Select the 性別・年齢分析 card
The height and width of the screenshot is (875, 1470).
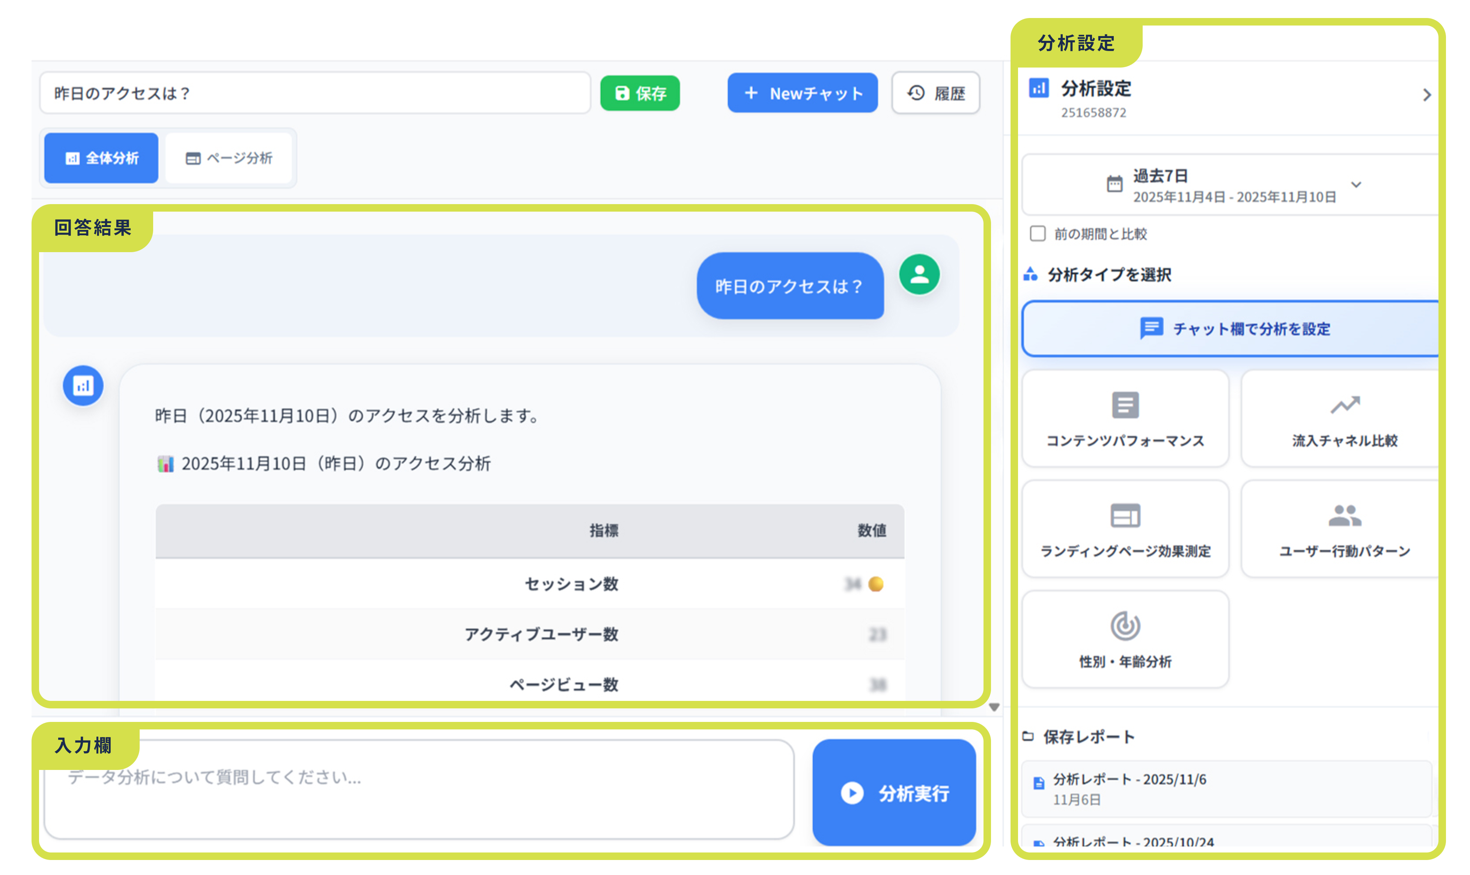(1125, 639)
